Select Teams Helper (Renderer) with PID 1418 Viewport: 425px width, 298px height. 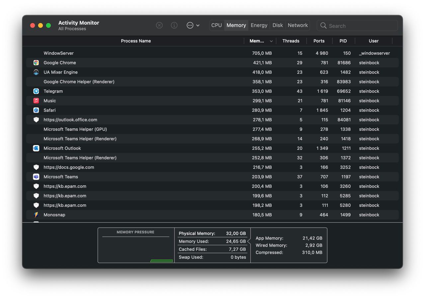coord(212,139)
